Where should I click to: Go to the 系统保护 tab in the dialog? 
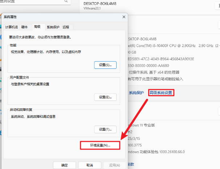click(x=53, y=27)
